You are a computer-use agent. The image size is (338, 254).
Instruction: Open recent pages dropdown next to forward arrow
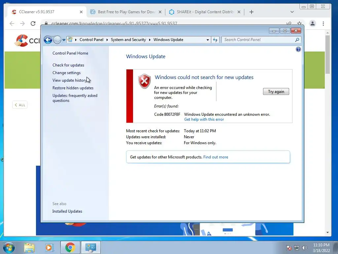64,40
